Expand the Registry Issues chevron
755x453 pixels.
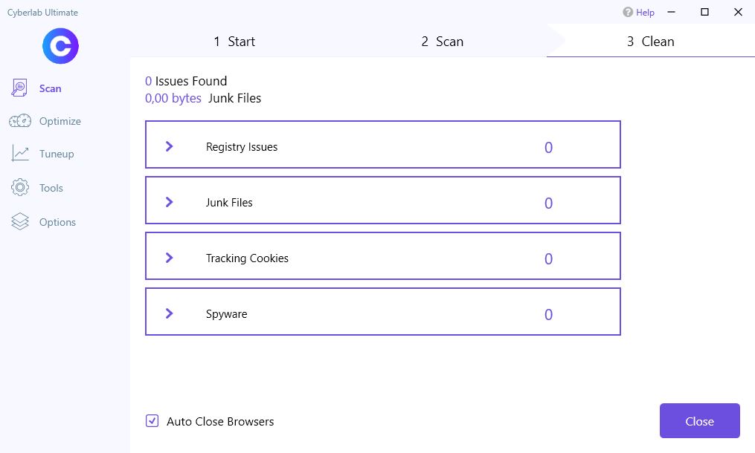coord(170,146)
